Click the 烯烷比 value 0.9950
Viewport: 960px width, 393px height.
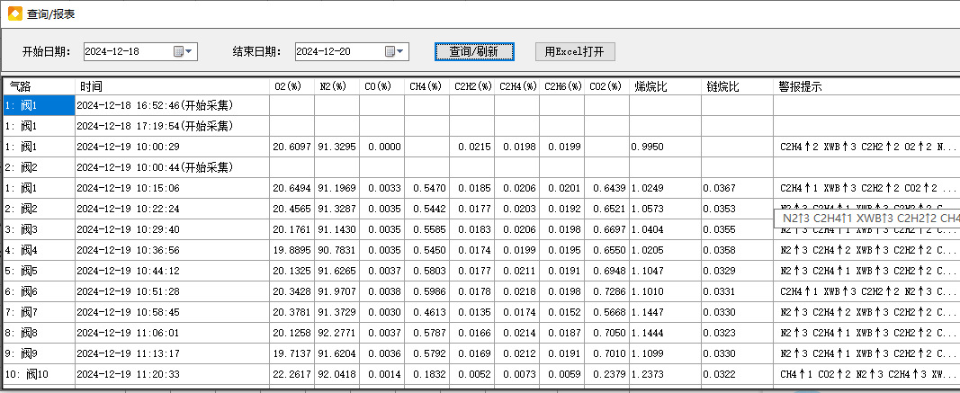[666, 147]
